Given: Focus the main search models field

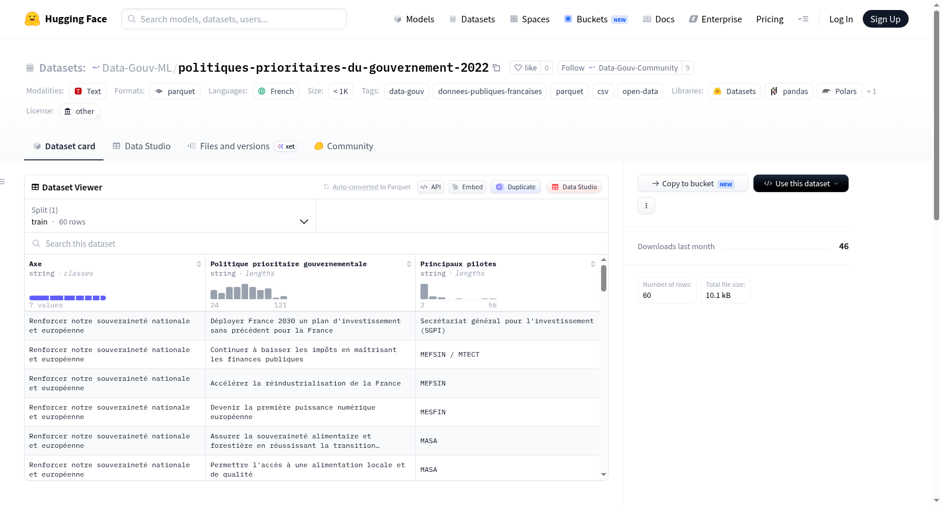Looking at the screenshot, I should point(234,19).
